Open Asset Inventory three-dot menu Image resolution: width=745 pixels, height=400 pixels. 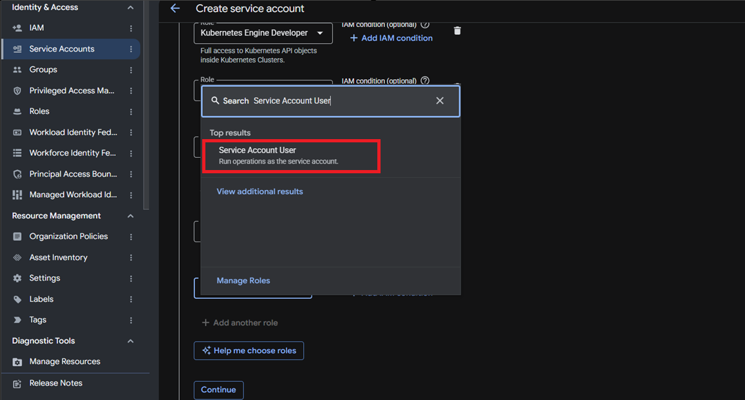[x=131, y=258]
